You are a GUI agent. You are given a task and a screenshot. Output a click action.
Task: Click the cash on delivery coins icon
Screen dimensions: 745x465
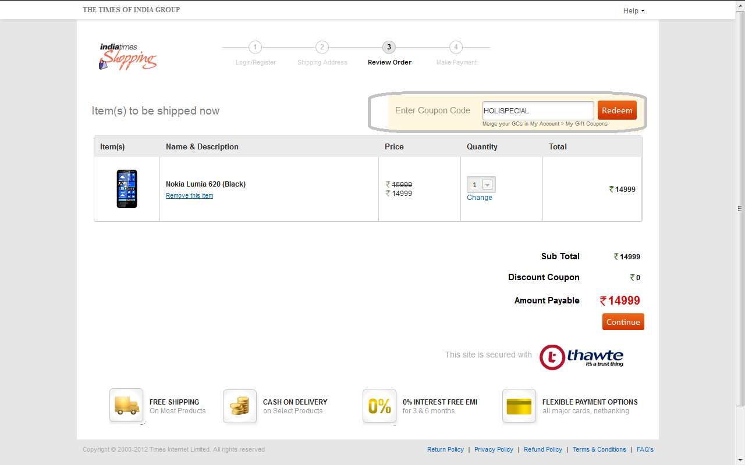click(240, 406)
